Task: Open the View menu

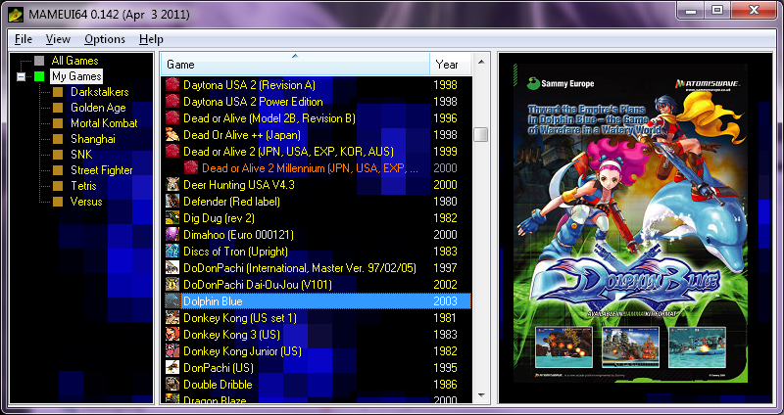Action: tap(58, 39)
